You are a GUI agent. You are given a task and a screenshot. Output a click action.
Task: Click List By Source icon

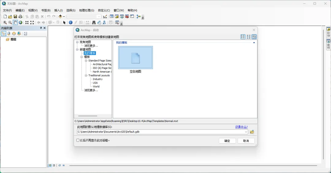9,34
